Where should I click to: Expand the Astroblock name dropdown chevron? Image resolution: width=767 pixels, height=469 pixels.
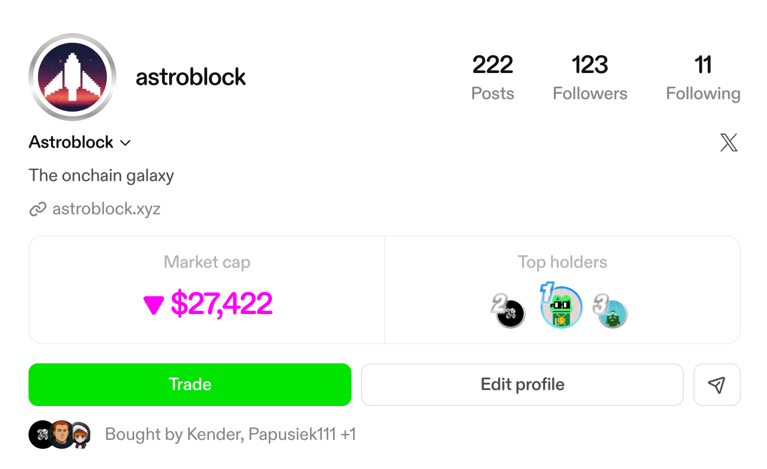125,143
